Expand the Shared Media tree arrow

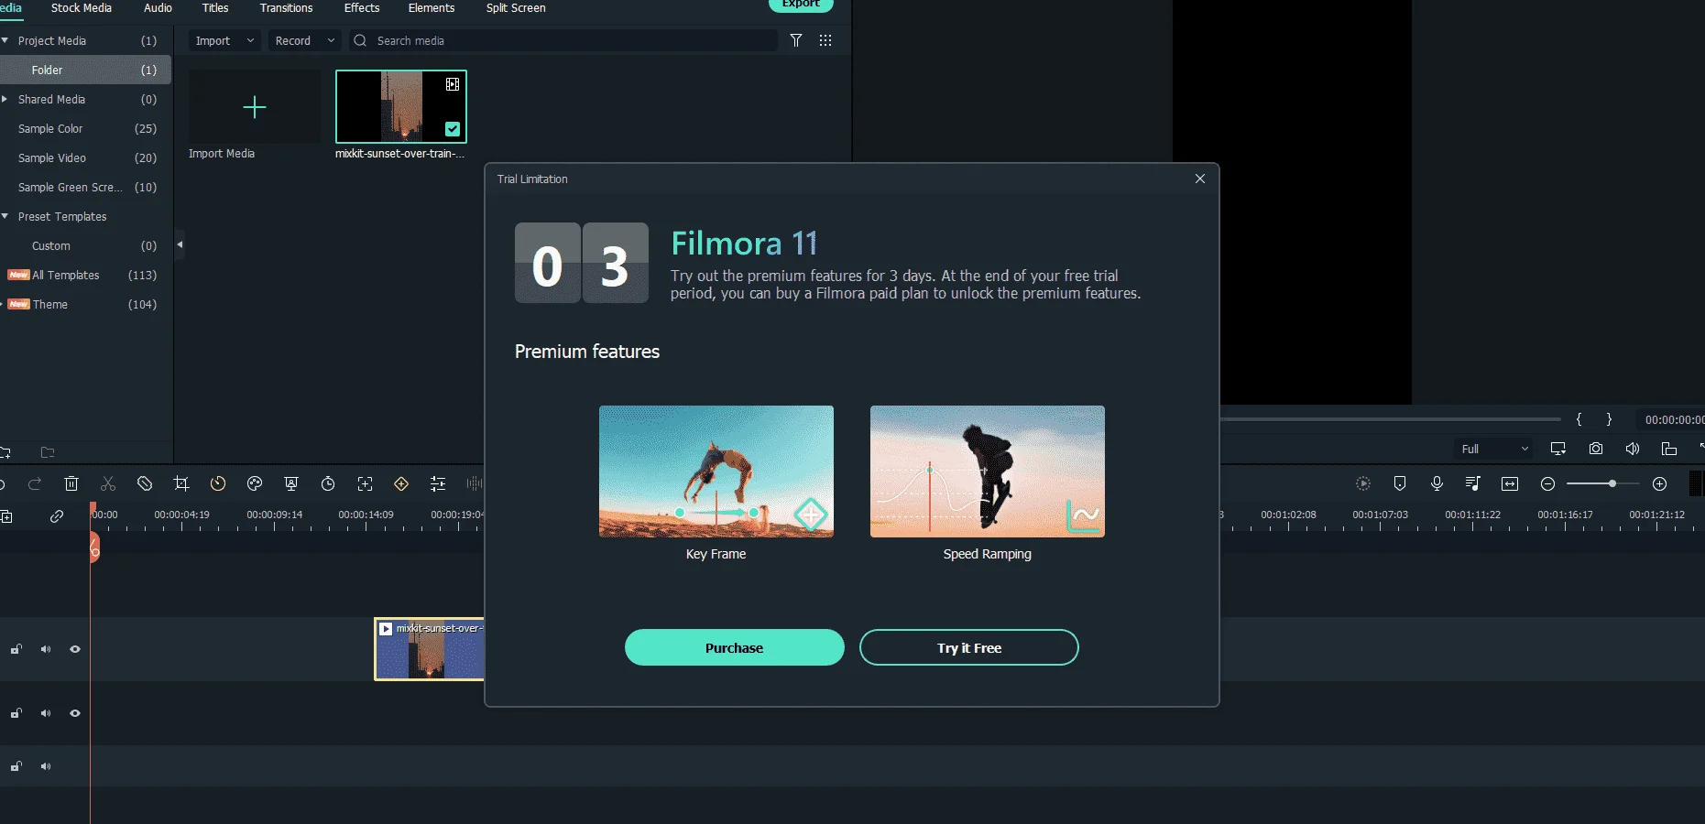[x=5, y=99]
